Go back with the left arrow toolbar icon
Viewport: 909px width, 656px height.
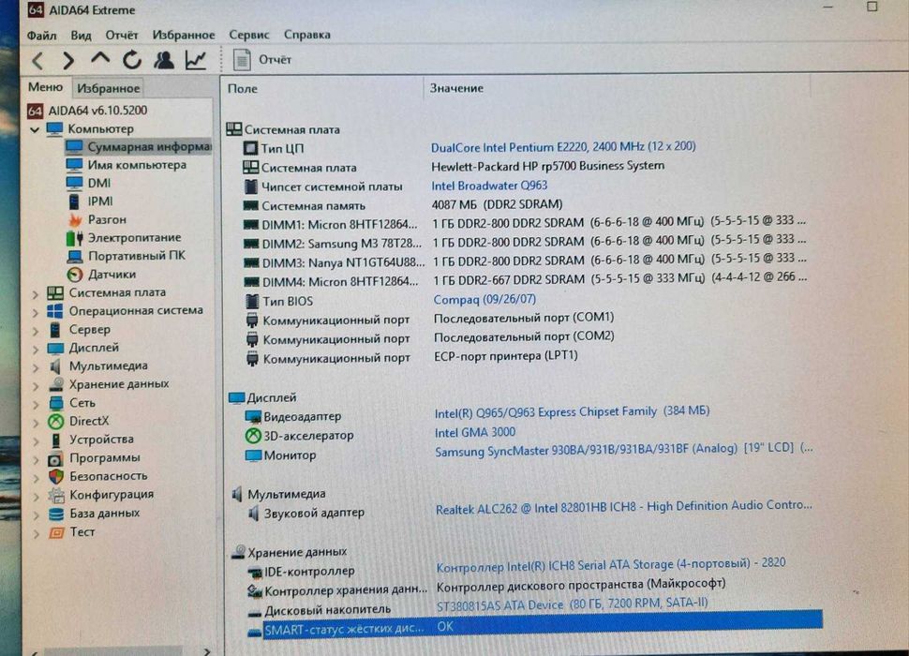38,60
